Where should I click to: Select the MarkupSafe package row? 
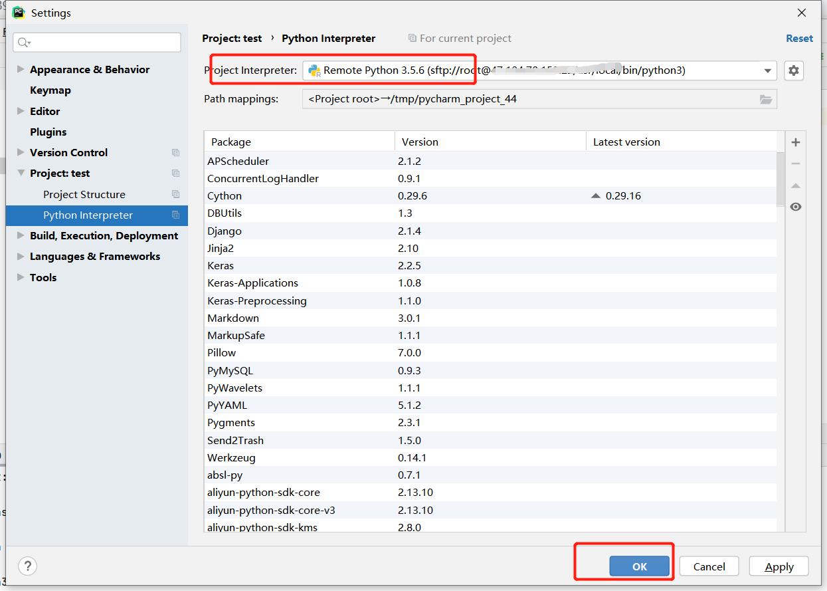point(490,336)
